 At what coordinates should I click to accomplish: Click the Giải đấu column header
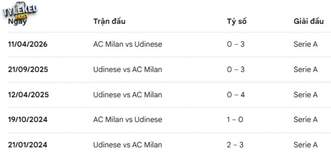(309, 21)
